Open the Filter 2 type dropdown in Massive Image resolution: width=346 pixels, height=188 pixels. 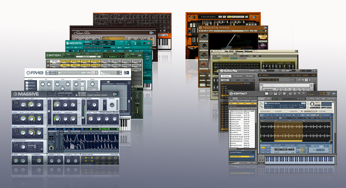(69, 112)
